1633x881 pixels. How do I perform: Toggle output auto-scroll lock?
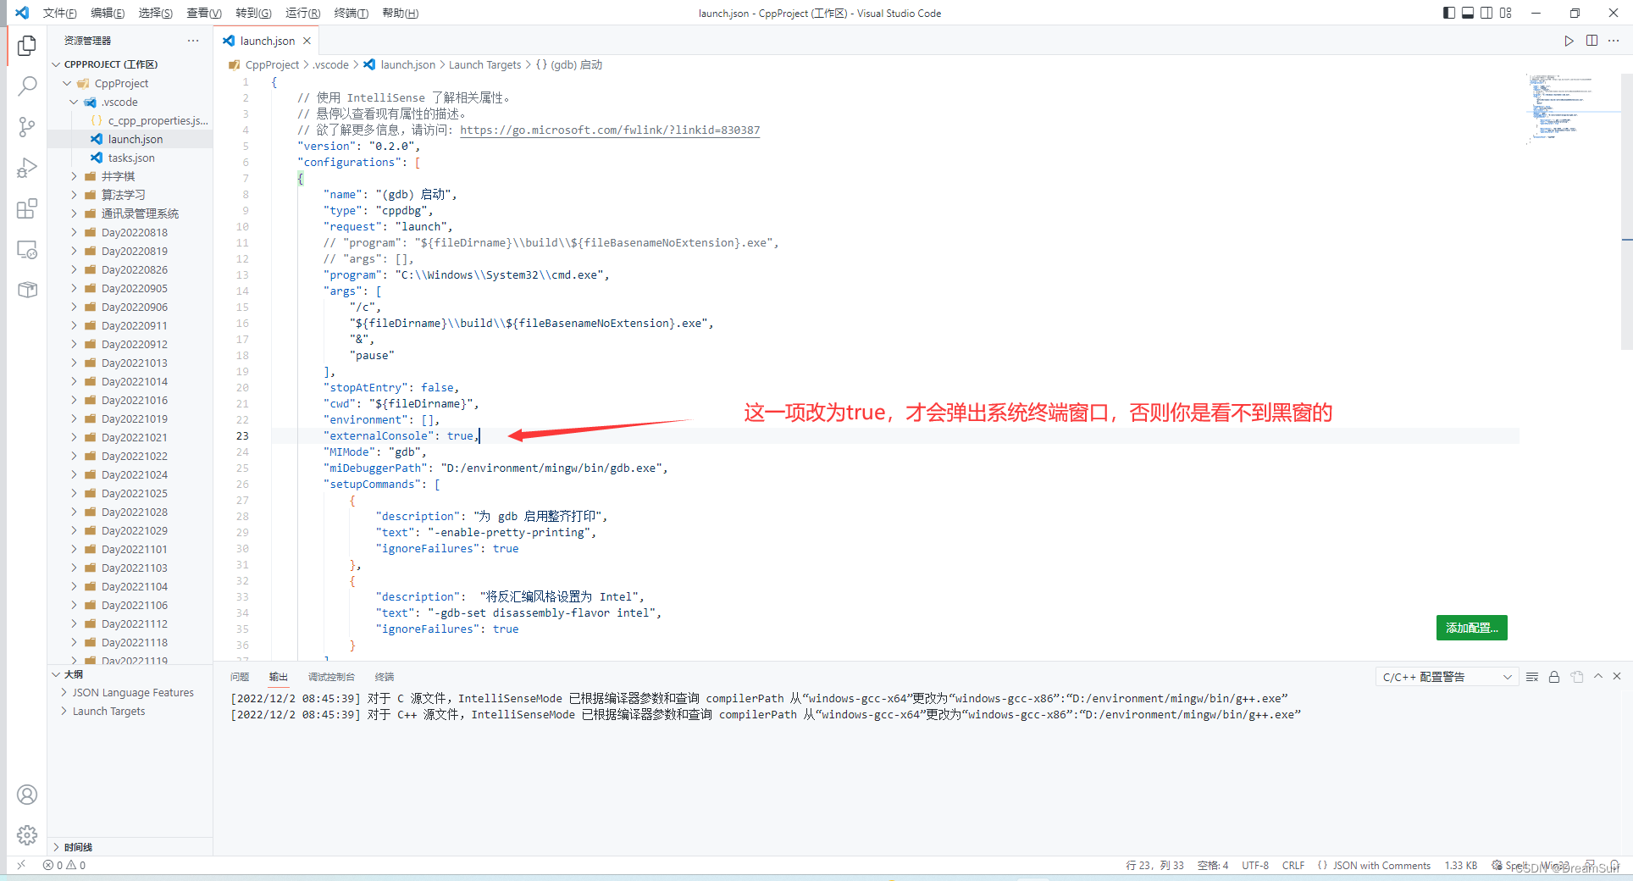click(x=1554, y=677)
